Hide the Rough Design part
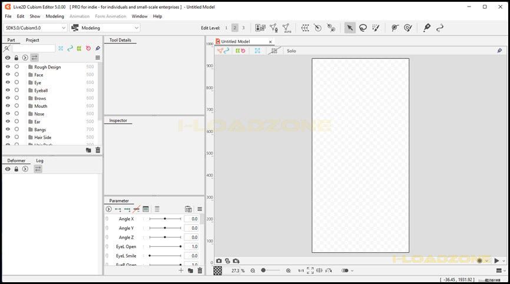 tap(8, 67)
